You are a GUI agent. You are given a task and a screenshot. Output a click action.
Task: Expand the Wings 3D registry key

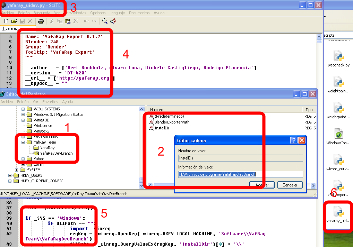click(x=23, y=120)
